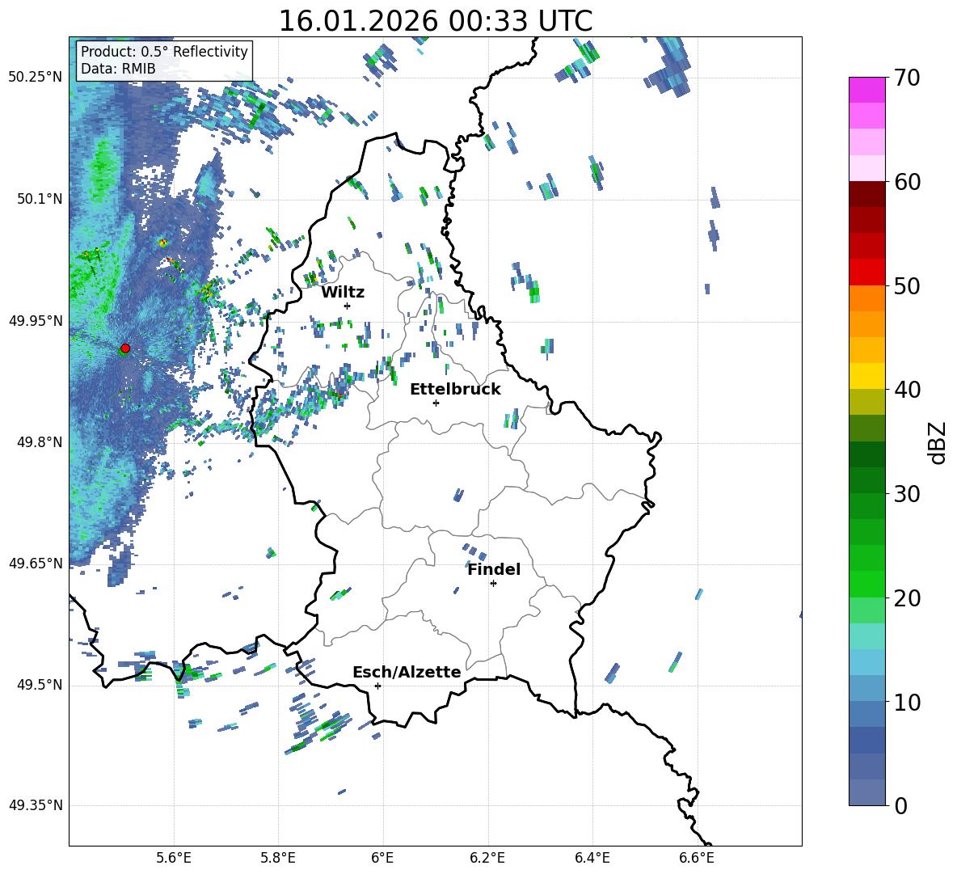Click the 5.8°E longitude label
The image size is (957, 874).
coord(278,859)
